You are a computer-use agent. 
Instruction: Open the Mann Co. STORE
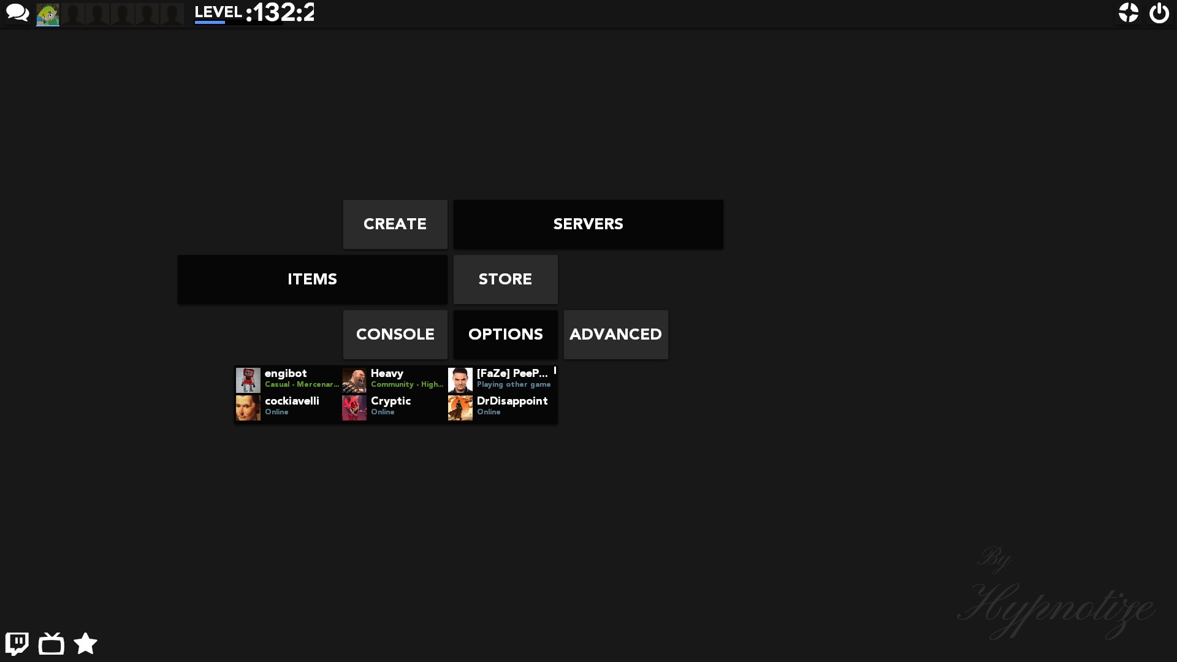[505, 279]
